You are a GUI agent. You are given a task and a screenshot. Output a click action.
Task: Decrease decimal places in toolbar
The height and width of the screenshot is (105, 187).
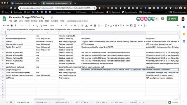click(37, 25)
